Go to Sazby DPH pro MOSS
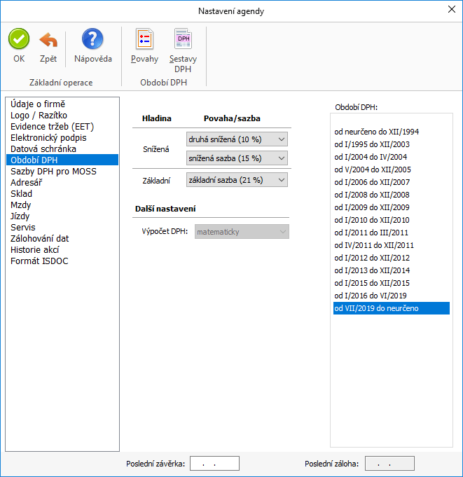Screen dimensions: 463x477 [x=53, y=172]
